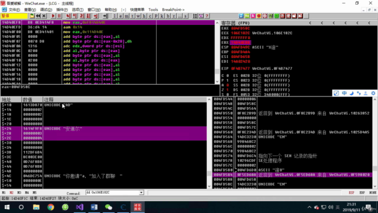This screenshot has width=378, height=213.
Task: Click the blue plugin icon in toolbar
Action: point(241,16)
